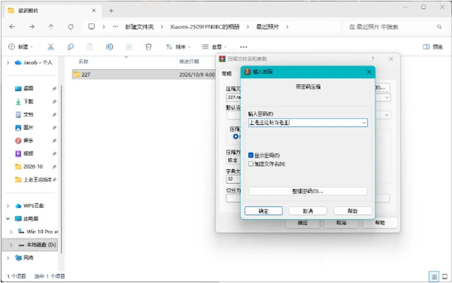This screenshot has height=283, width=452.
Task: Expand the WPS云盘 tree node
Action: [x=8, y=206]
